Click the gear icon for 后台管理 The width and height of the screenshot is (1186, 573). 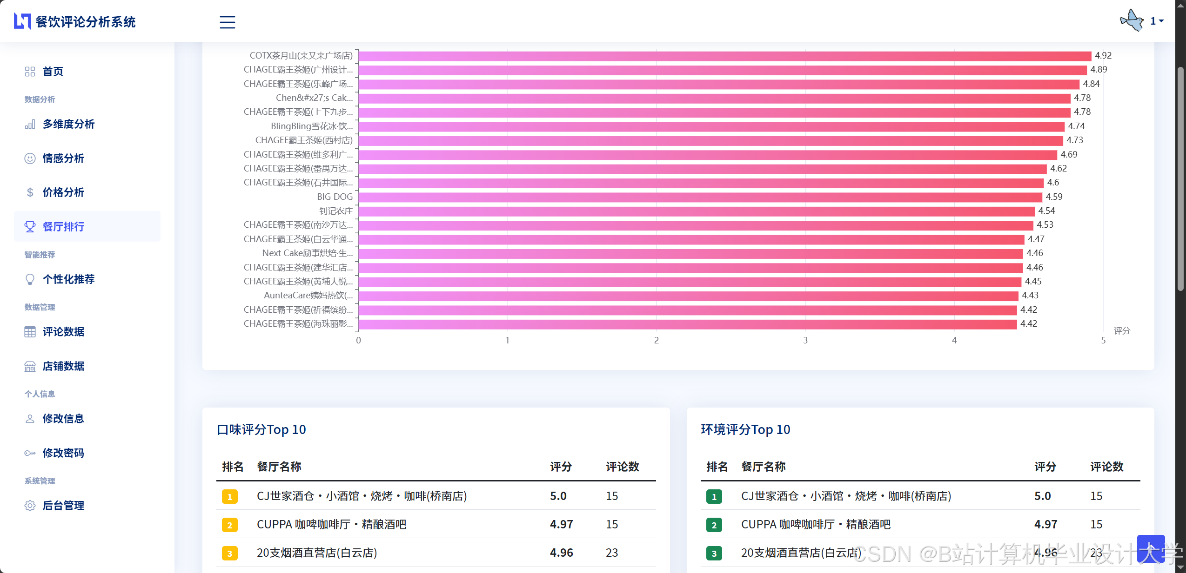coord(30,506)
